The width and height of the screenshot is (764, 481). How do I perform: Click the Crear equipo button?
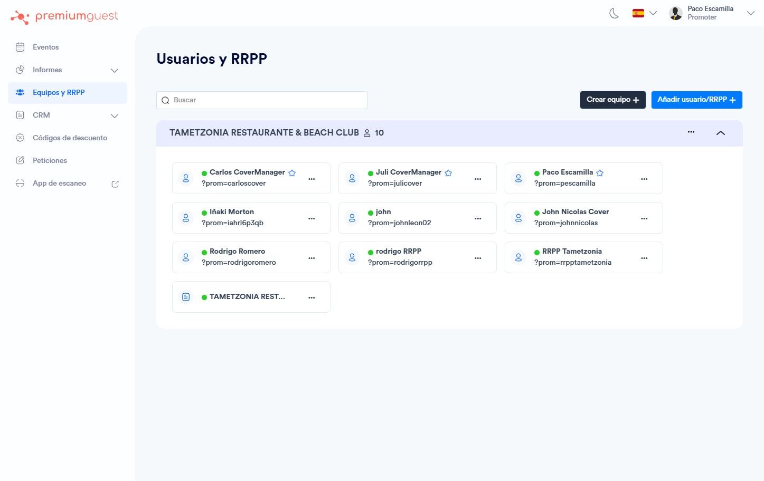click(x=612, y=100)
